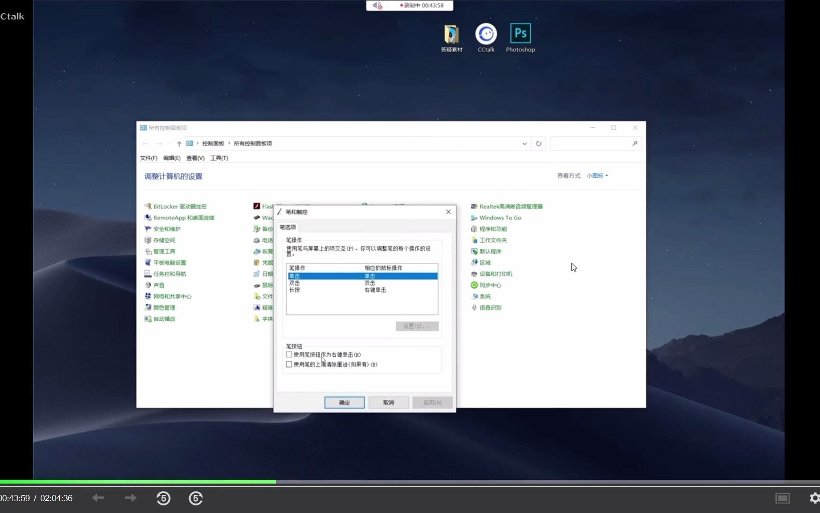Viewport: 820px width, 513px height.
Task: Close the 笔和触控 dialog
Action: pyautogui.click(x=448, y=212)
